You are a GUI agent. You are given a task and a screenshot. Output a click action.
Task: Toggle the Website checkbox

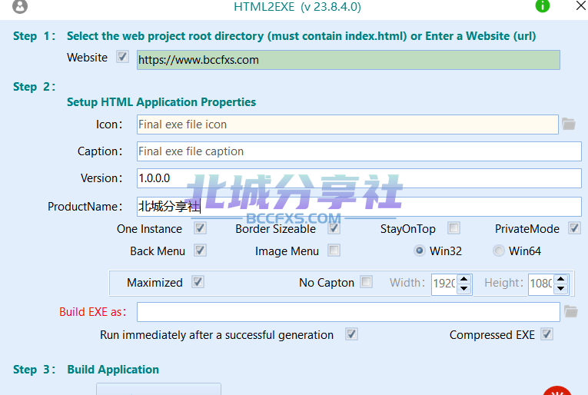(x=122, y=57)
